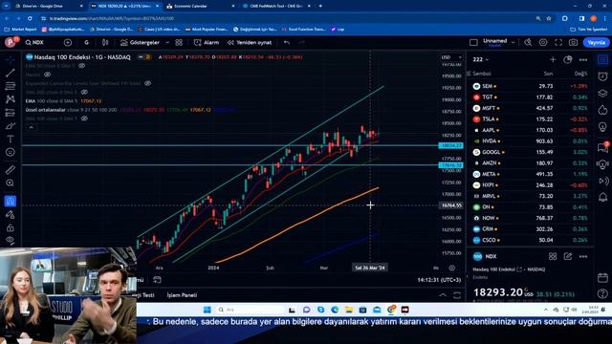This screenshot has width=612, height=344.
Task: Open ideas lightbulb icon in sidebar
Action: coord(602,127)
